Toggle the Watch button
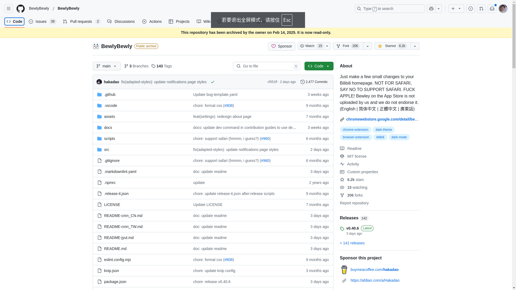This screenshot has width=516, height=290. click(310, 46)
